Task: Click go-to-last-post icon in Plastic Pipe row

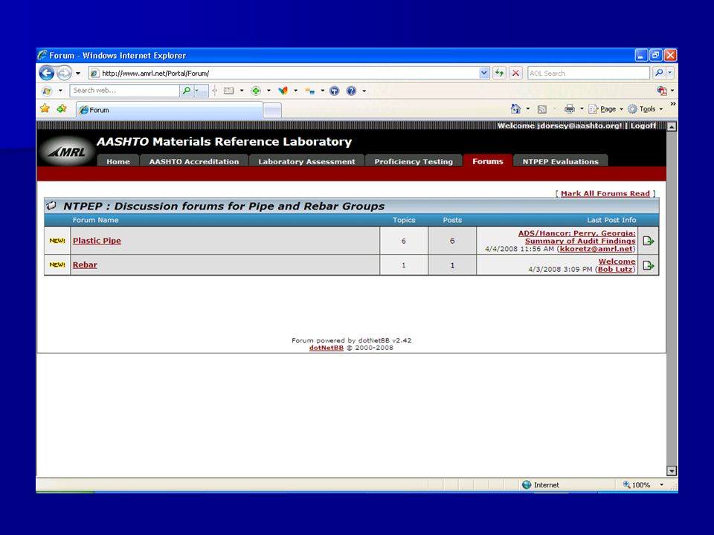Action: pos(649,241)
